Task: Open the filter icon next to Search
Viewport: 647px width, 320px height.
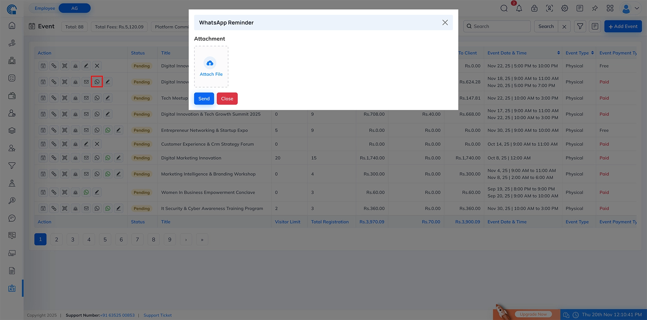Action: (x=580, y=26)
